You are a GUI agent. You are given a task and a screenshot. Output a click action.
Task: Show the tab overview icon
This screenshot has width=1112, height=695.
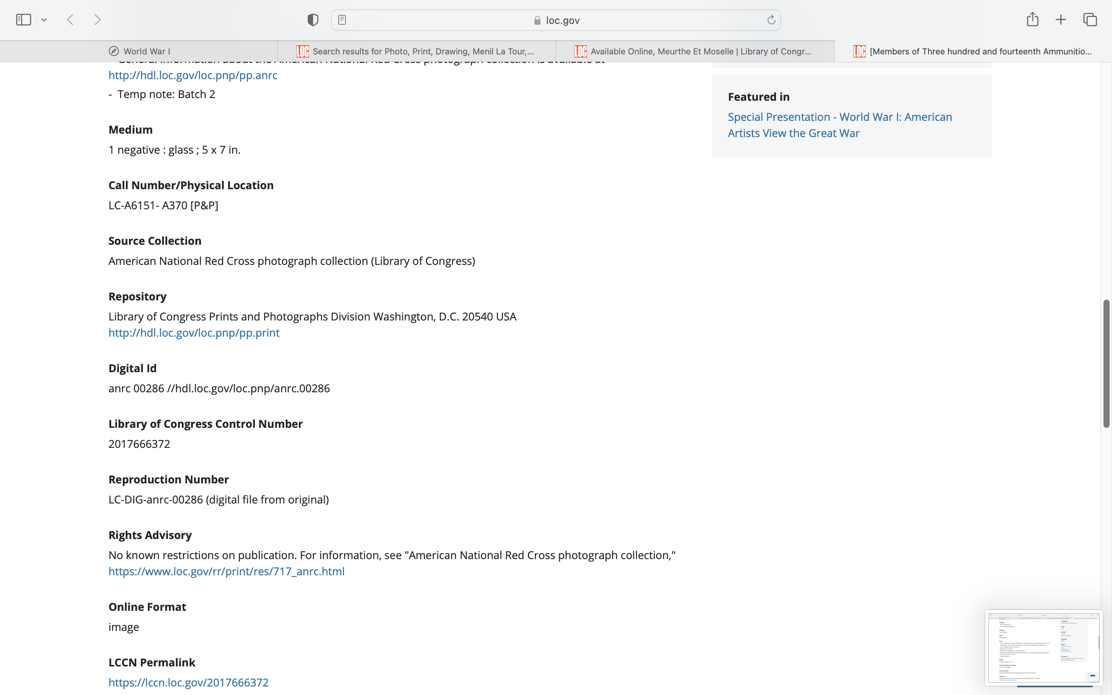(1090, 20)
